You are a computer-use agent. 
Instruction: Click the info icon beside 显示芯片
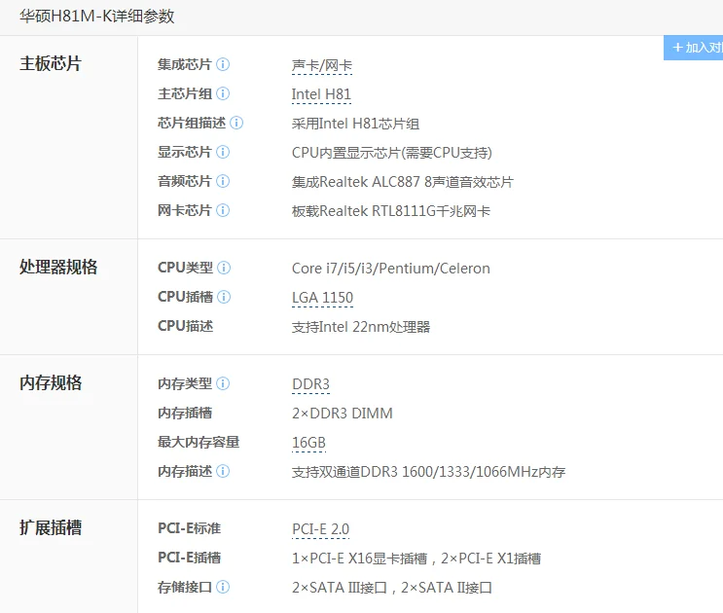(223, 152)
